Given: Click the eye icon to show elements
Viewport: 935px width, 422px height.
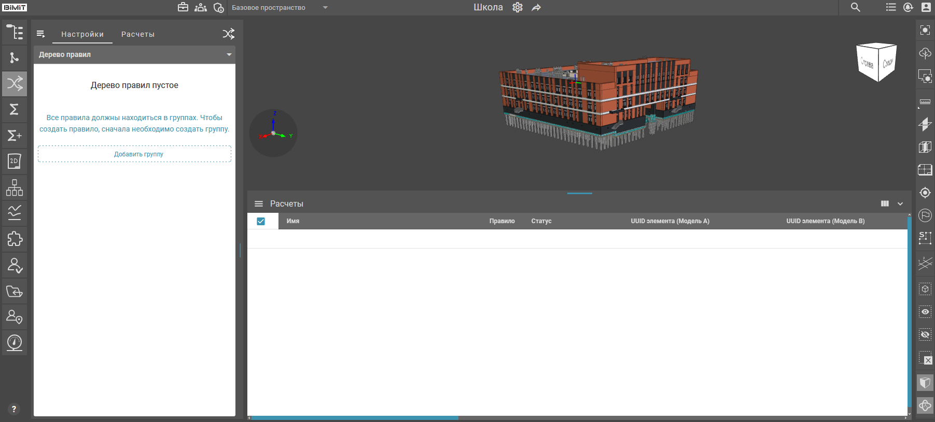Looking at the screenshot, I should (x=925, y=312).
